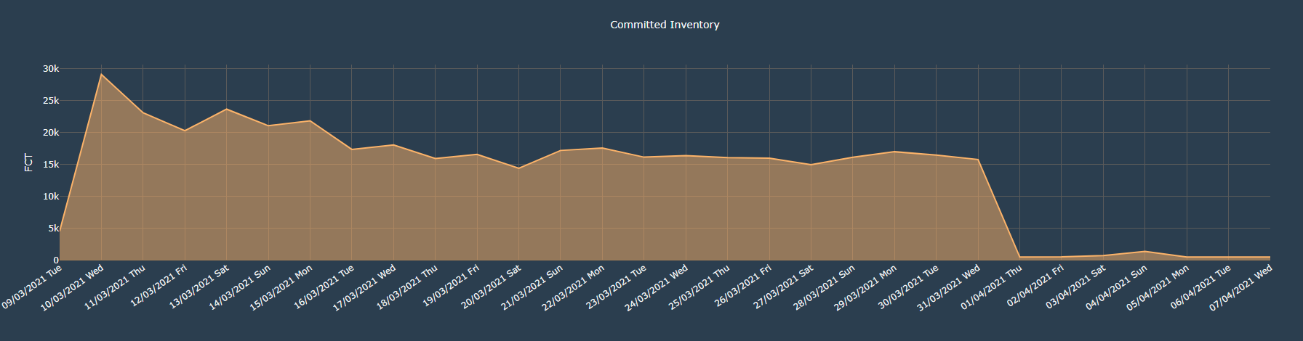Click the low data point at 01/04/2021 Thu
1303x341 pixels.
click(x=1019, y=257)
